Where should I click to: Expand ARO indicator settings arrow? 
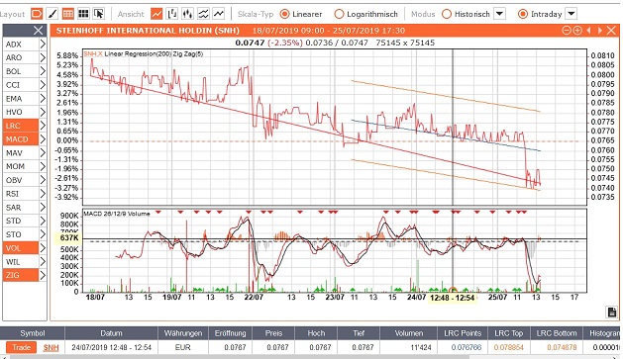click(x=43, y=57)
